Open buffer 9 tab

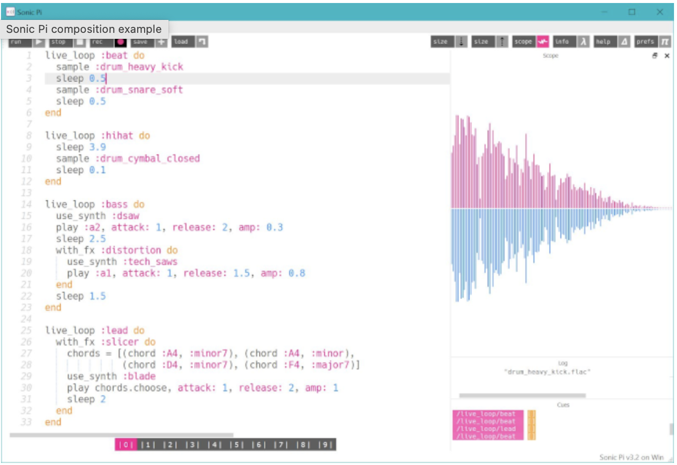point(326,445)
